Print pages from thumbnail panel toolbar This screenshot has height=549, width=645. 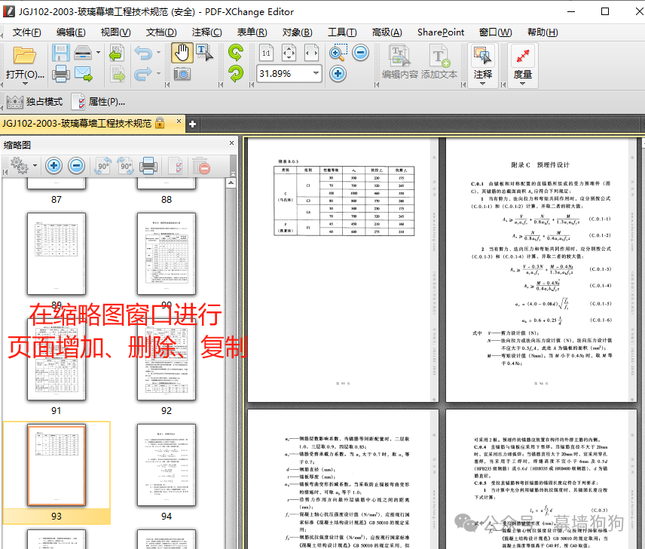pos(148,166)
